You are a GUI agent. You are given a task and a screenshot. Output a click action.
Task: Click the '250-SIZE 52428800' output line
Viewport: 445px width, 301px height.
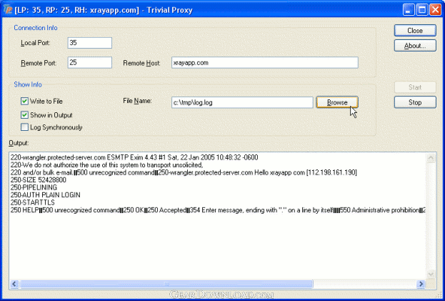tap(39, 179)
